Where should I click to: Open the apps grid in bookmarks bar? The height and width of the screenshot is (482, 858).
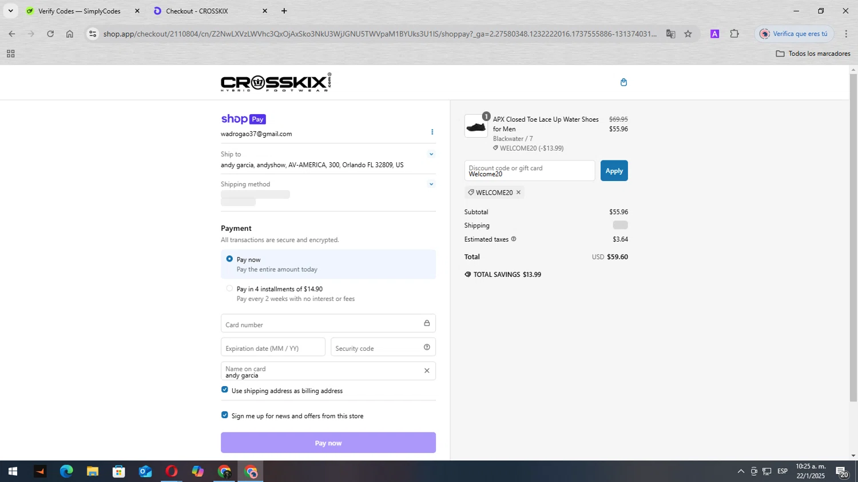10,54
